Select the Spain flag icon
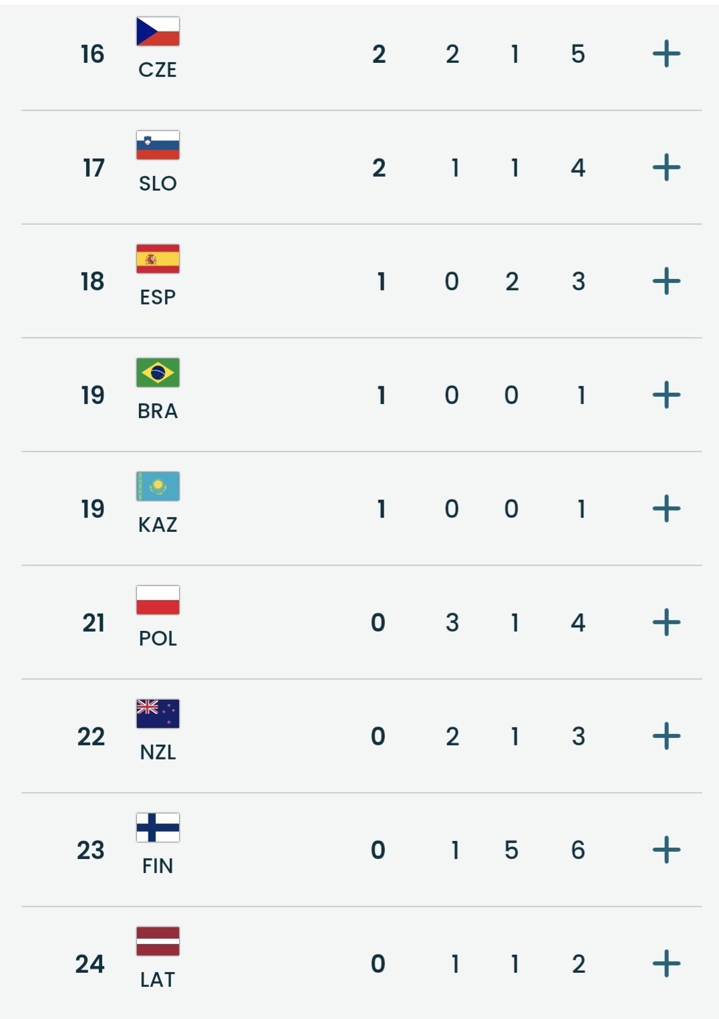 tap(158, 259)
